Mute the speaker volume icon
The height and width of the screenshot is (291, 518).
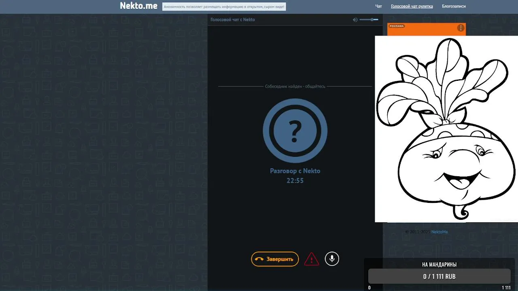(x=355, y=19)
